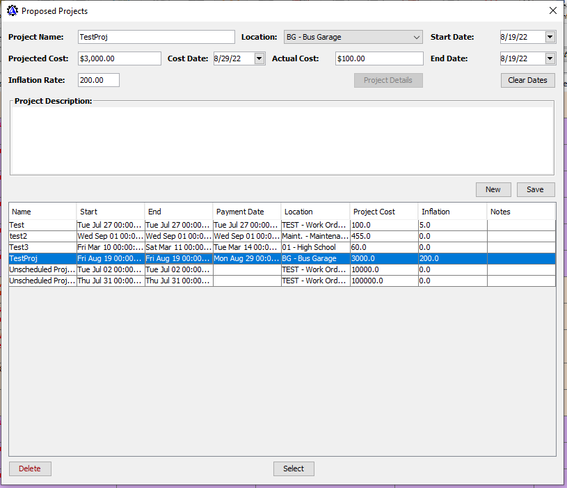
Task: Select the test2 row in table
Action: [42, 236]
